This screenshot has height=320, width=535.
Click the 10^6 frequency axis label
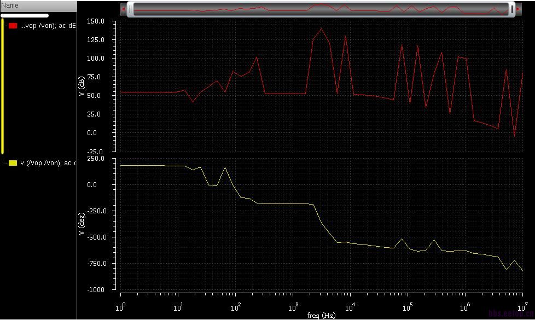[465, 307]
